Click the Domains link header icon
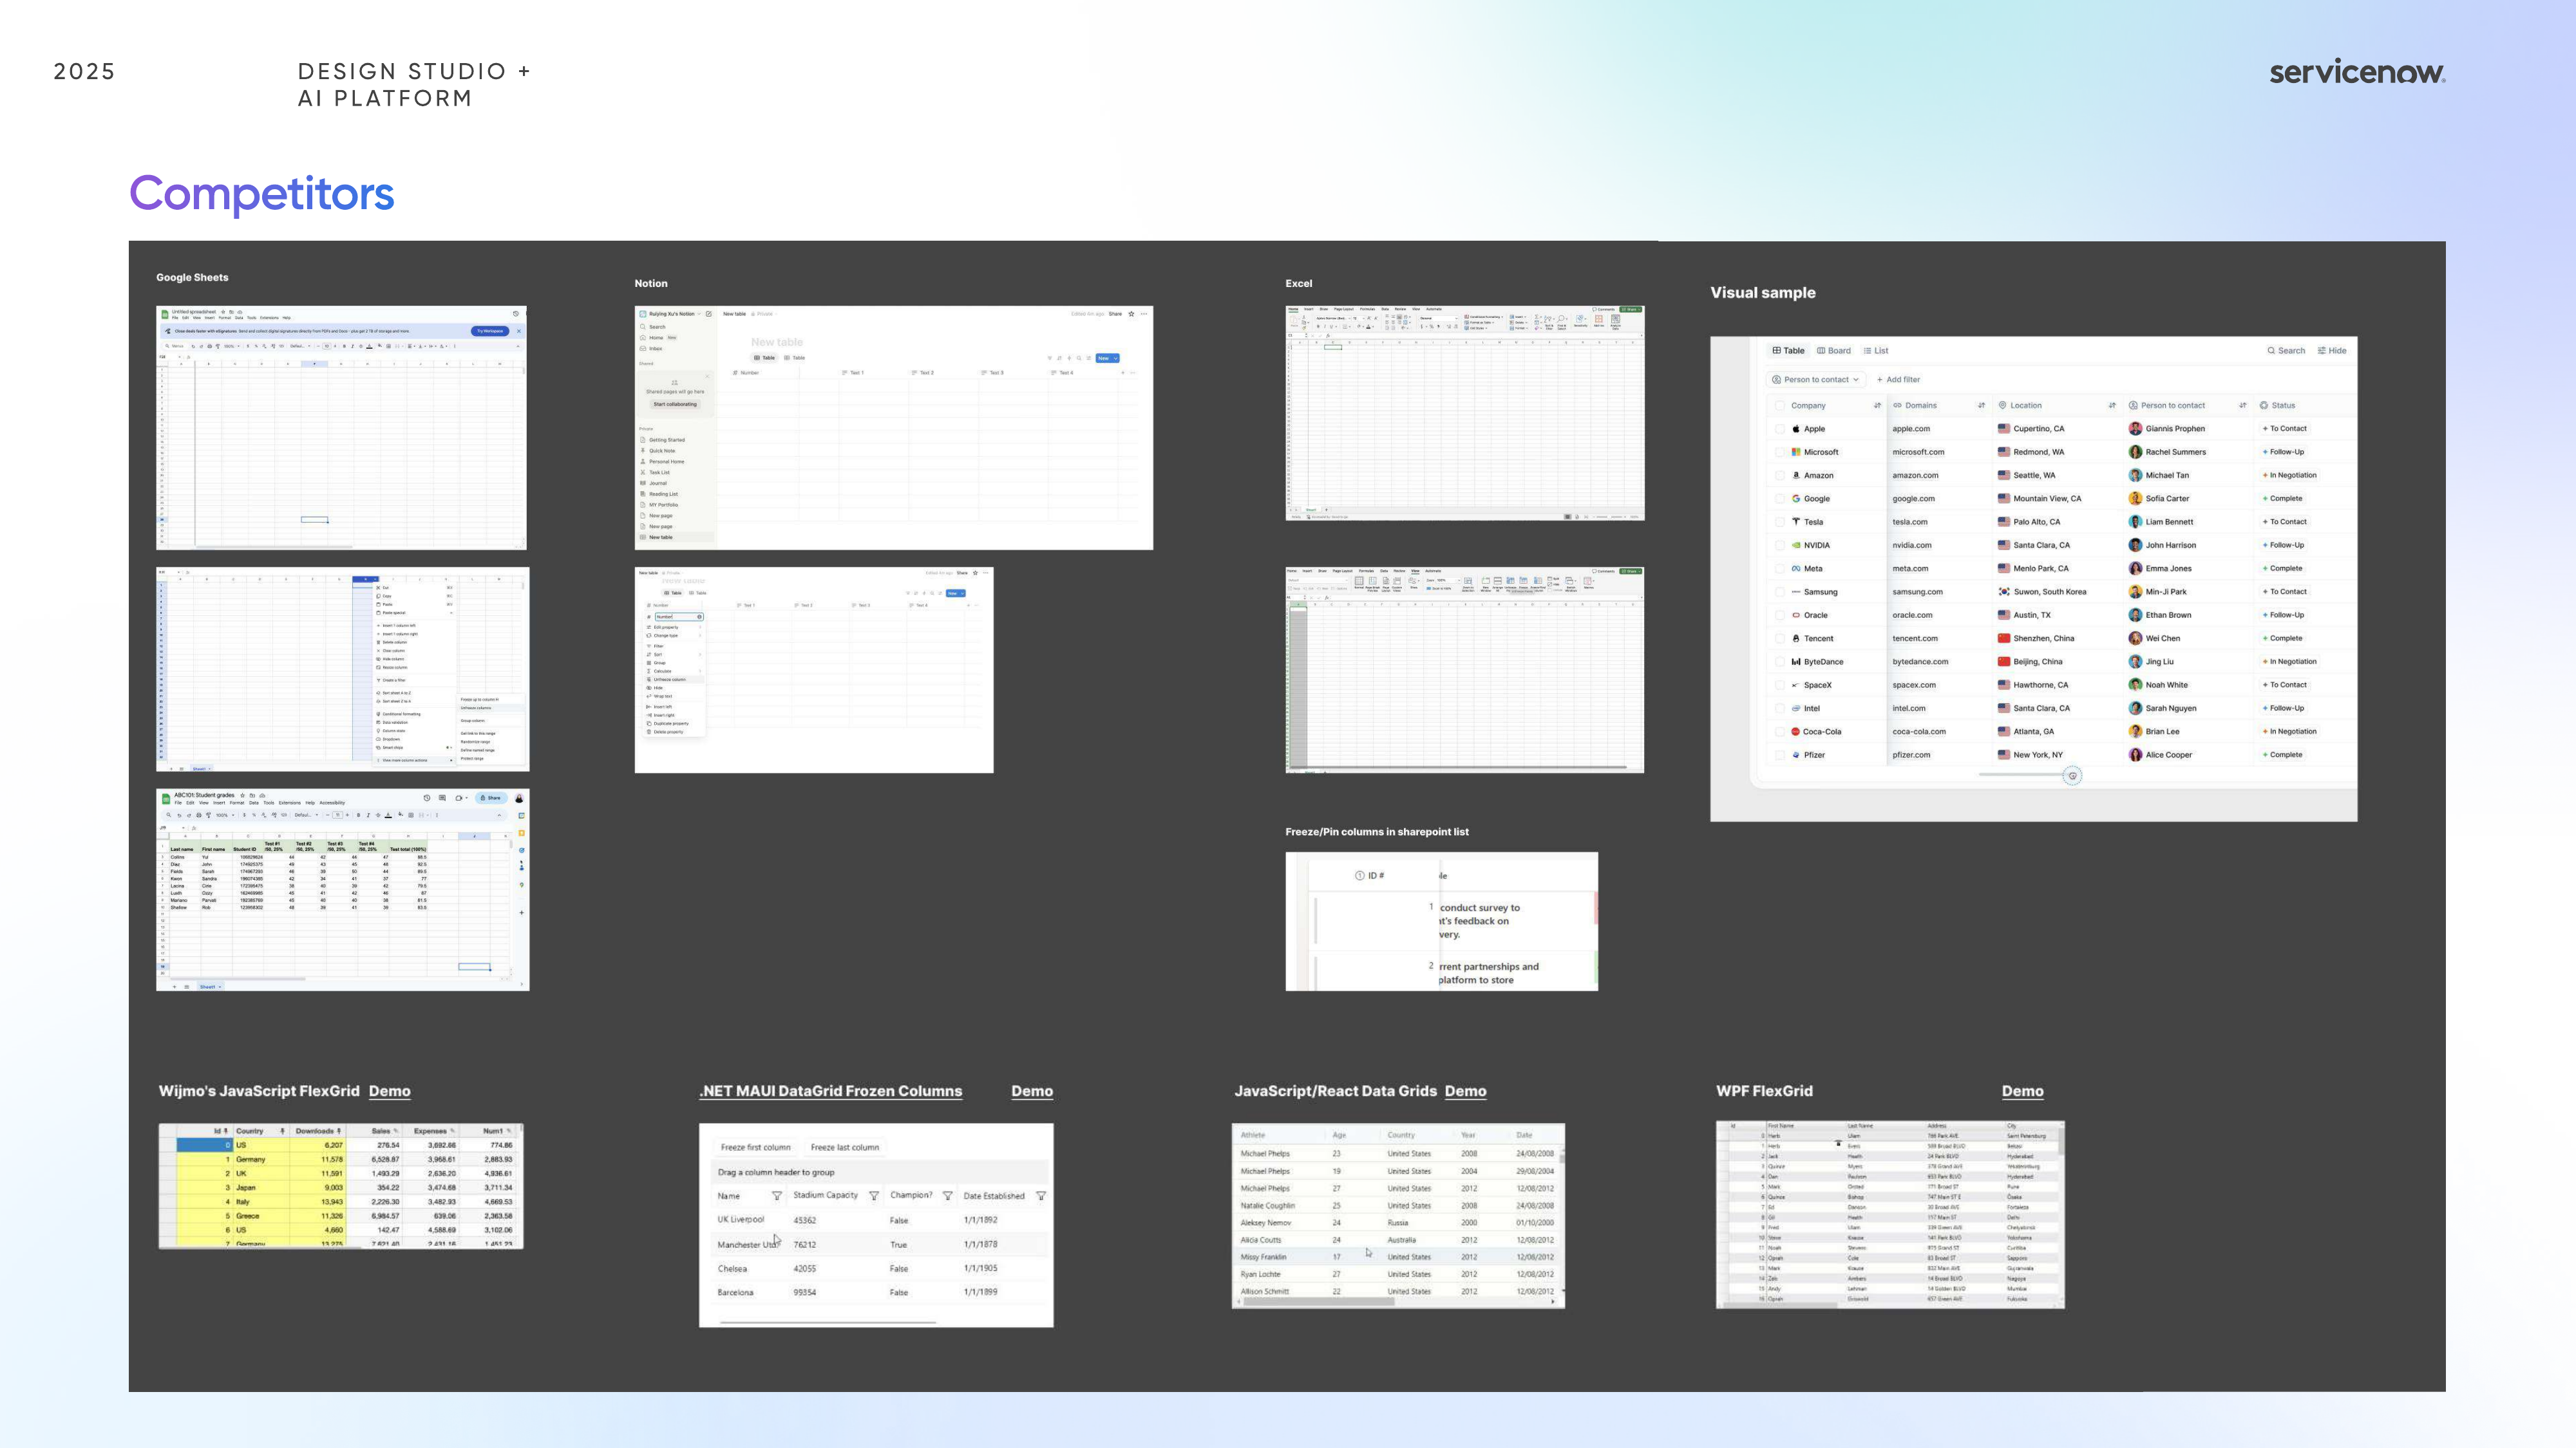The width and height of the screenshot is (2576, 1448). pyautogui.click(x=1897, y=405)
